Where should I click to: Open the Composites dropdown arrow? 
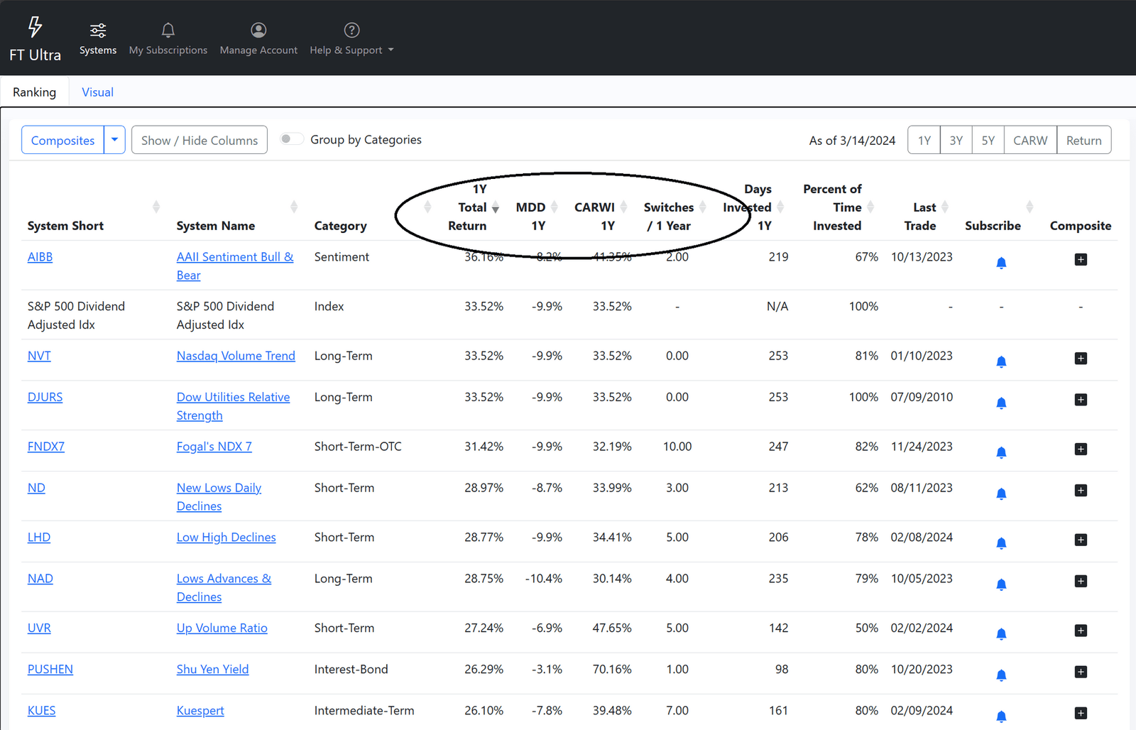[x=114, y=140]
